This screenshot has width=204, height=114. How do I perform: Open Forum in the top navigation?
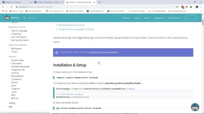click(x=147, y=18)
